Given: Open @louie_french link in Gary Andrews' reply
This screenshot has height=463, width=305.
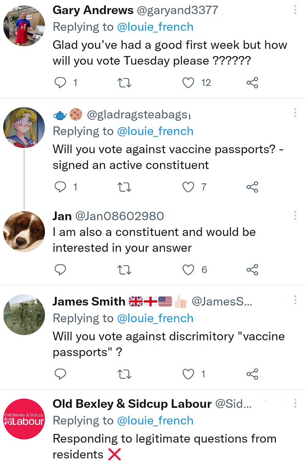Looking at the screenshot, I should point(155,27).
